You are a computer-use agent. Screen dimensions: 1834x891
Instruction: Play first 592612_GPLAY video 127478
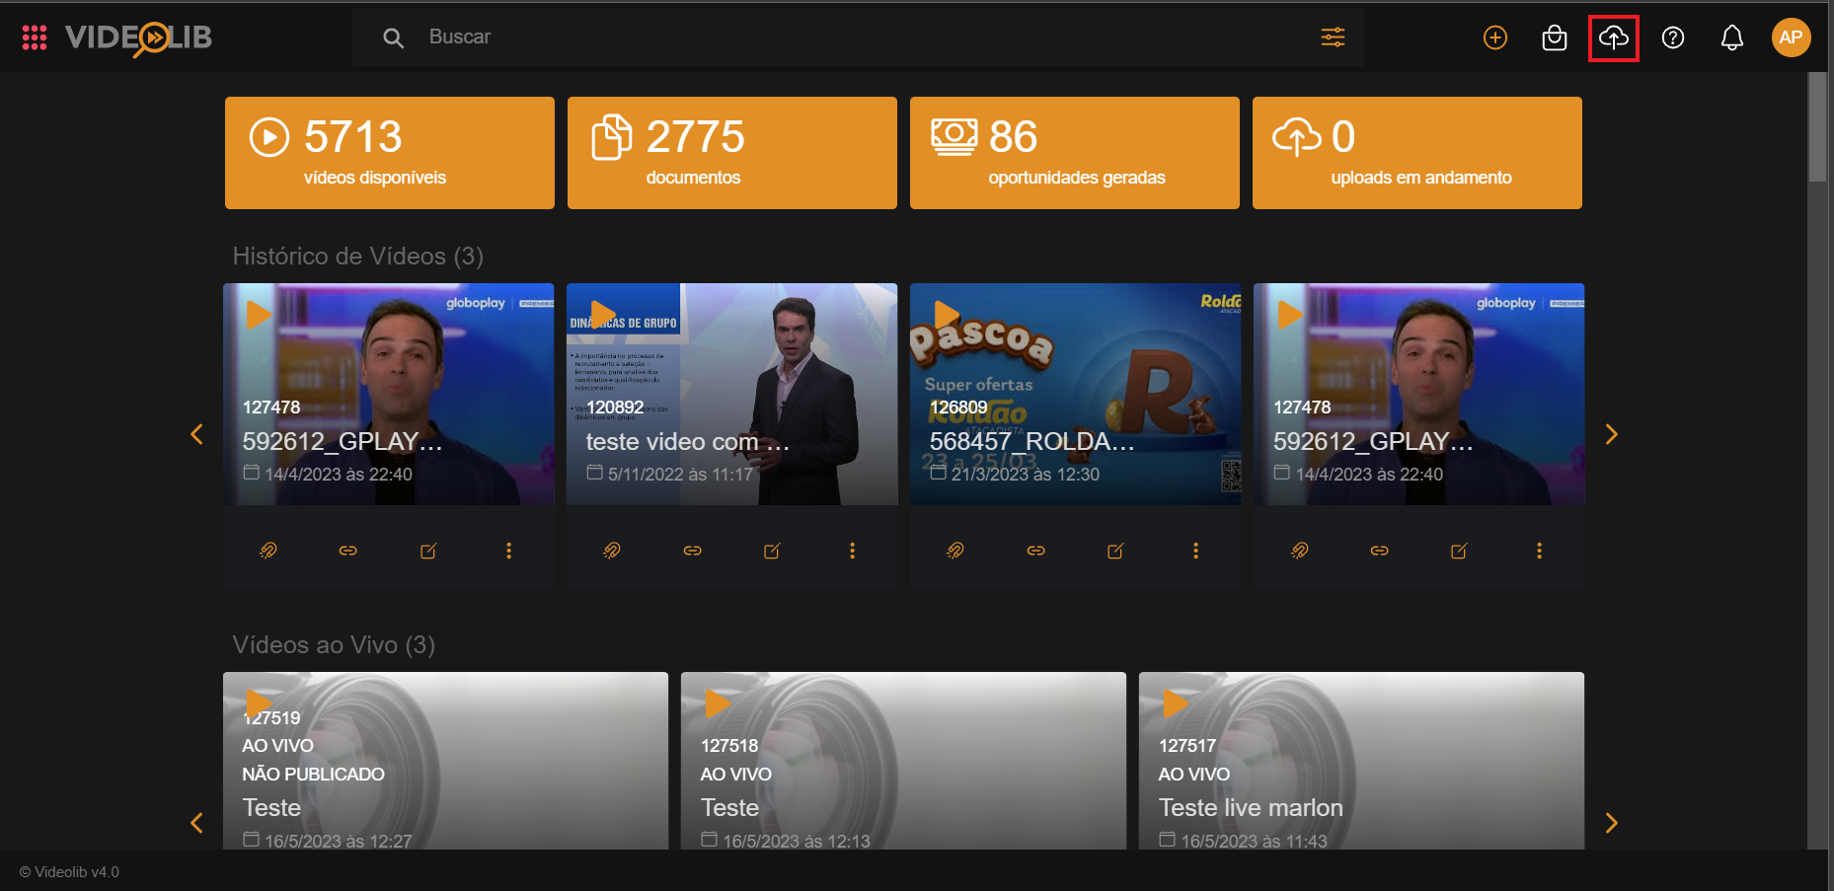click(259, 315)
